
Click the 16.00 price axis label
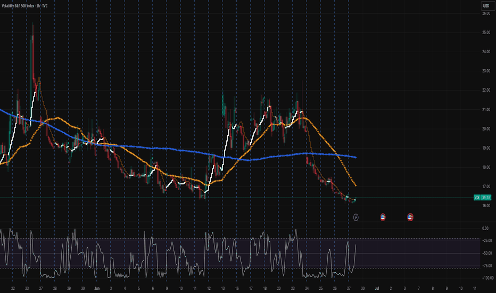click(x=486, y=206)
